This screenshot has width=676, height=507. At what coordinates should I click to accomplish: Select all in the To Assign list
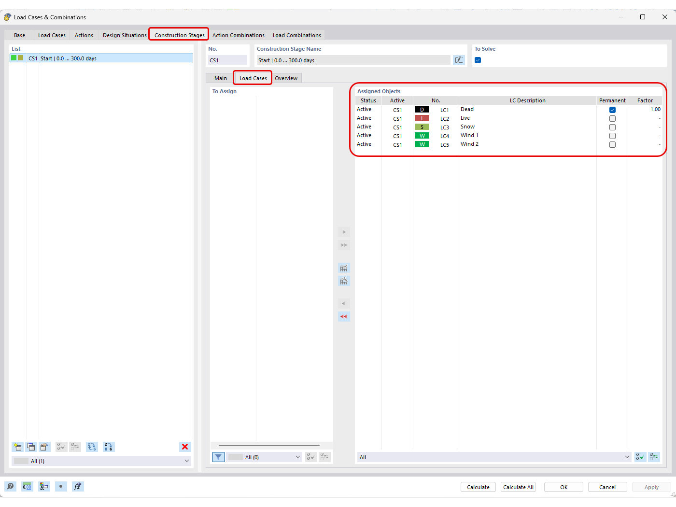pos(311,457)
